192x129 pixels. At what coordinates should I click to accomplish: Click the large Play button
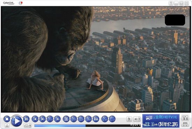16,121
